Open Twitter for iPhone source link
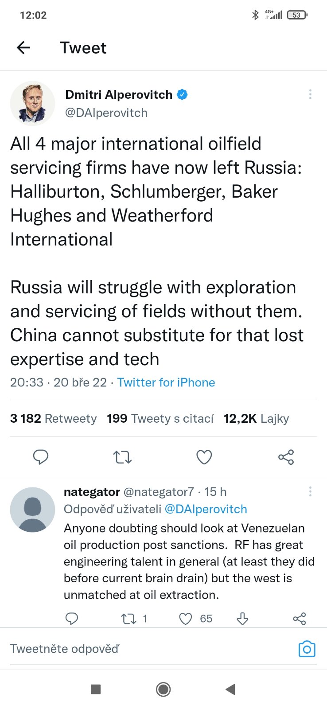Screen dimensions: 327x709 coord(166,382)
